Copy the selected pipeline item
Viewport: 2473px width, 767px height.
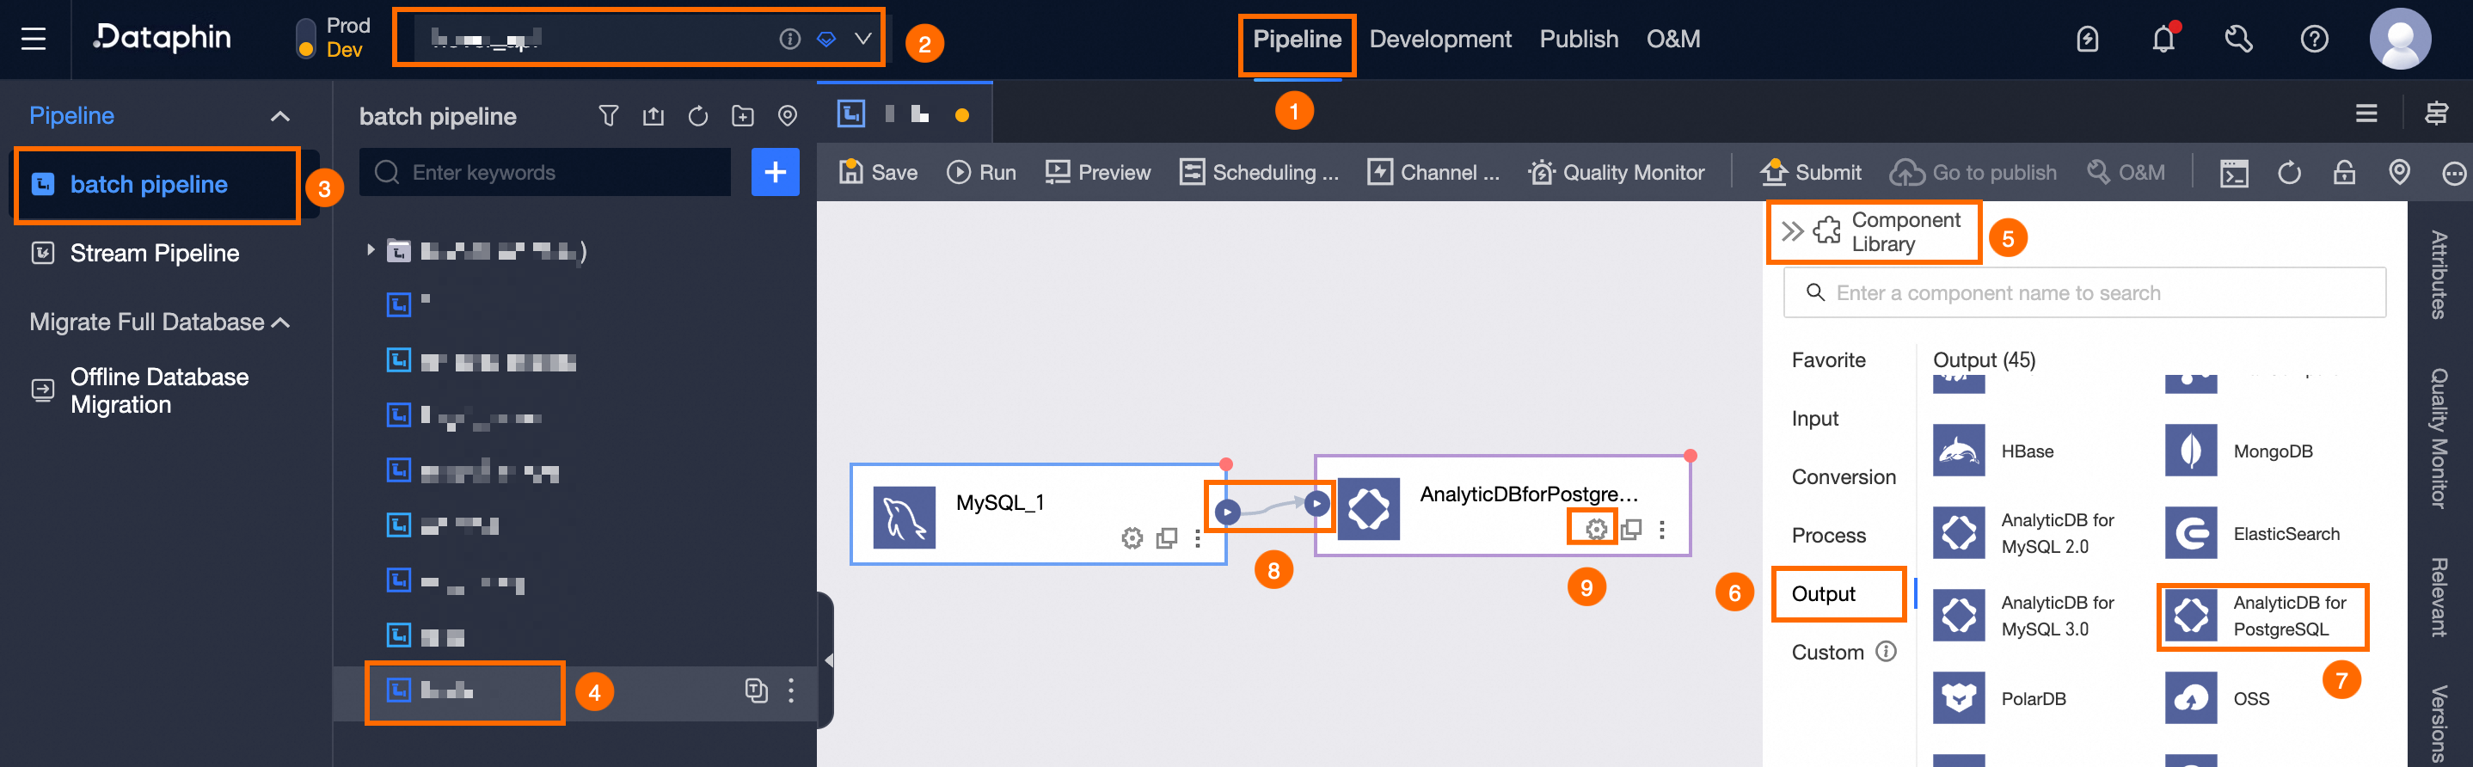coord(756,690)
